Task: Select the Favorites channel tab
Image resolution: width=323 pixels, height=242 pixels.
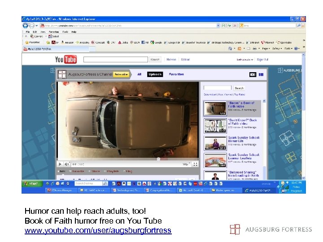Action: pos(176,74)
